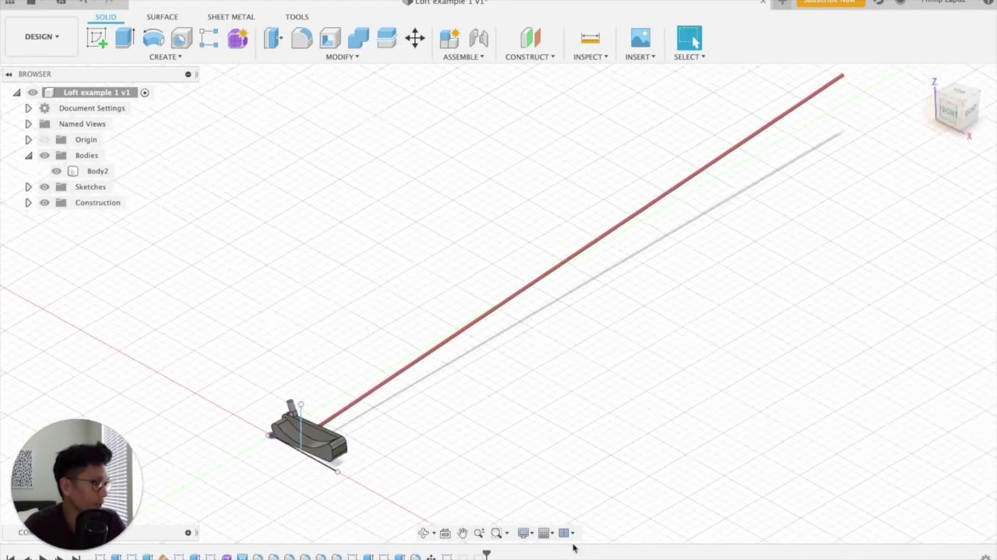Expand the Origin node

click(28, 140)
